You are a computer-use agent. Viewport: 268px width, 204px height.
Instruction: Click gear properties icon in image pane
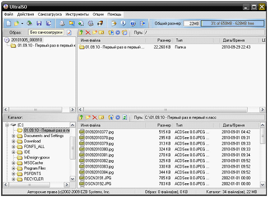pyautogui.click(x=118, y=33)
